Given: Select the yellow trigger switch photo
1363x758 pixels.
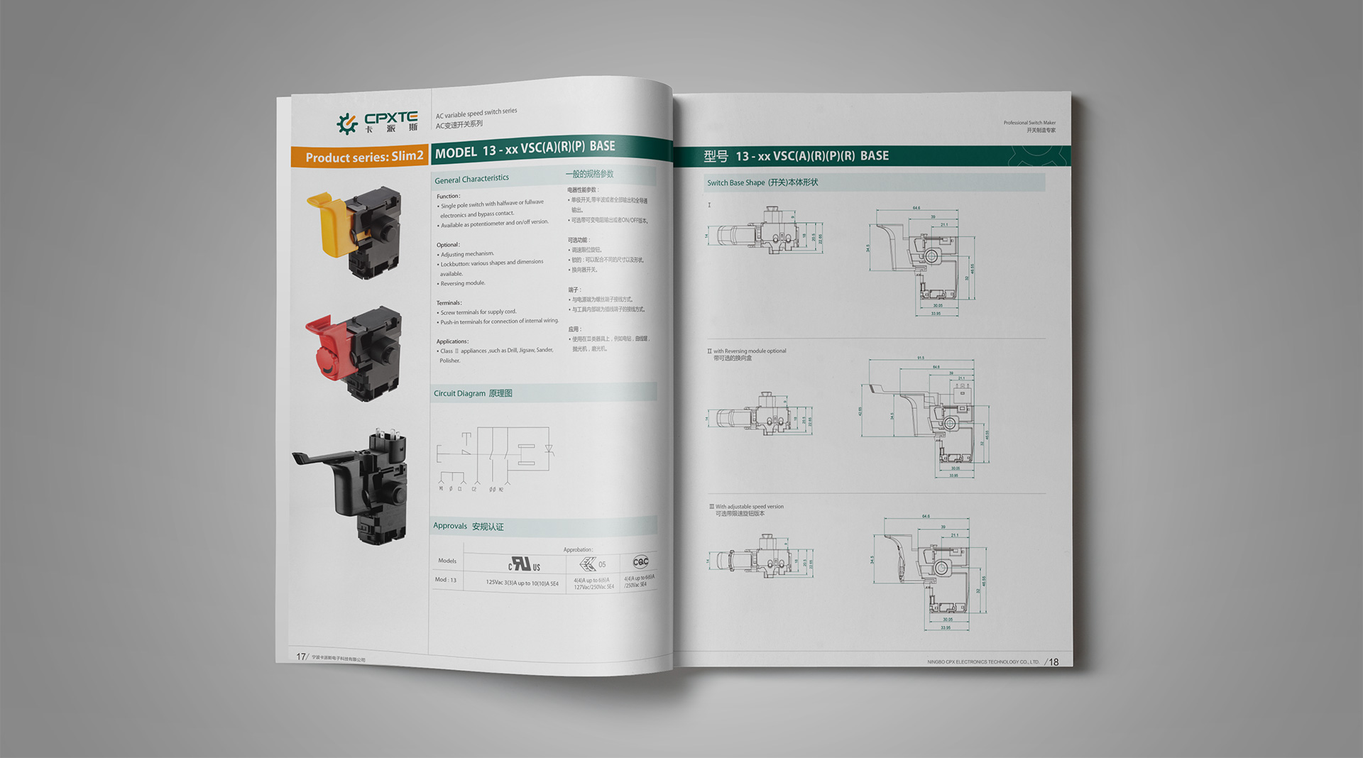Looking at the screenshot, I should click(x=354, y=231).
